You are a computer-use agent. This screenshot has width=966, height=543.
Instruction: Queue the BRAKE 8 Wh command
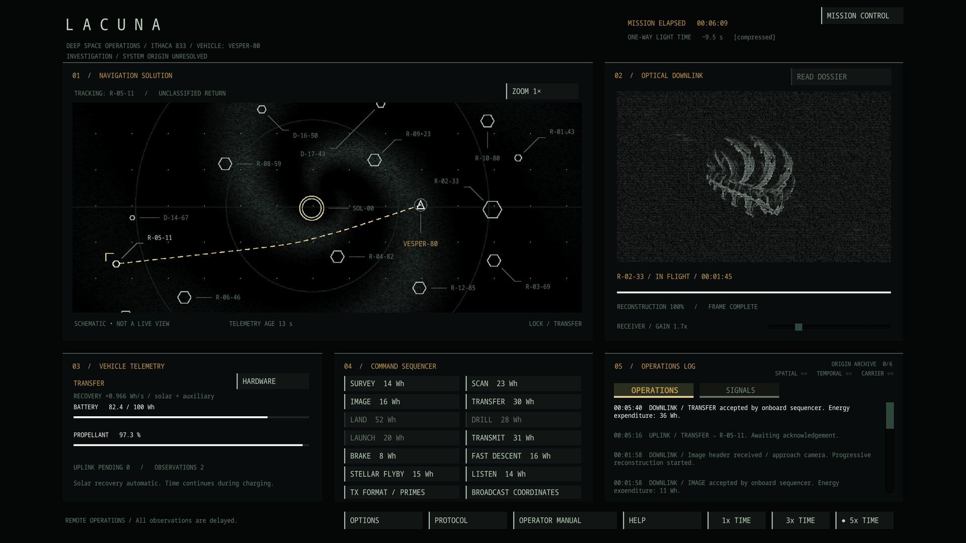tap(401, 456)
